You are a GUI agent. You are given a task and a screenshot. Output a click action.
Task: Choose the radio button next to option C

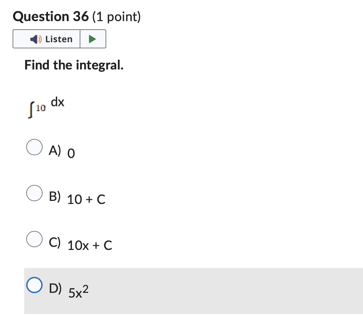pyautogui.click(x=34, y=239)
